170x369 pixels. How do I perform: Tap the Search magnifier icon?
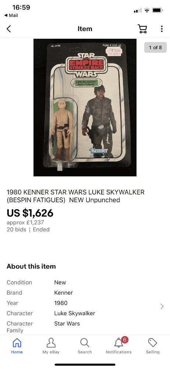tap(85, 343)
